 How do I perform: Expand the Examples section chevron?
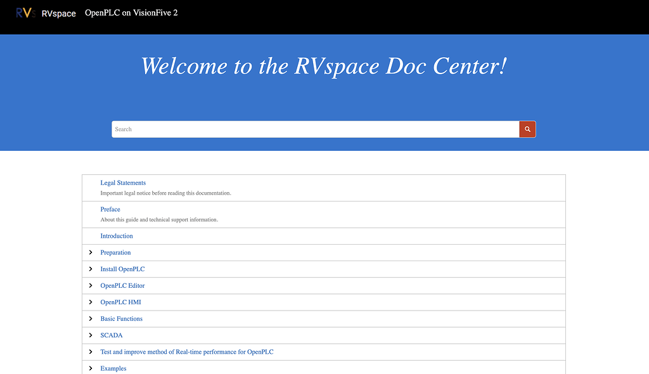pos(91,368)
